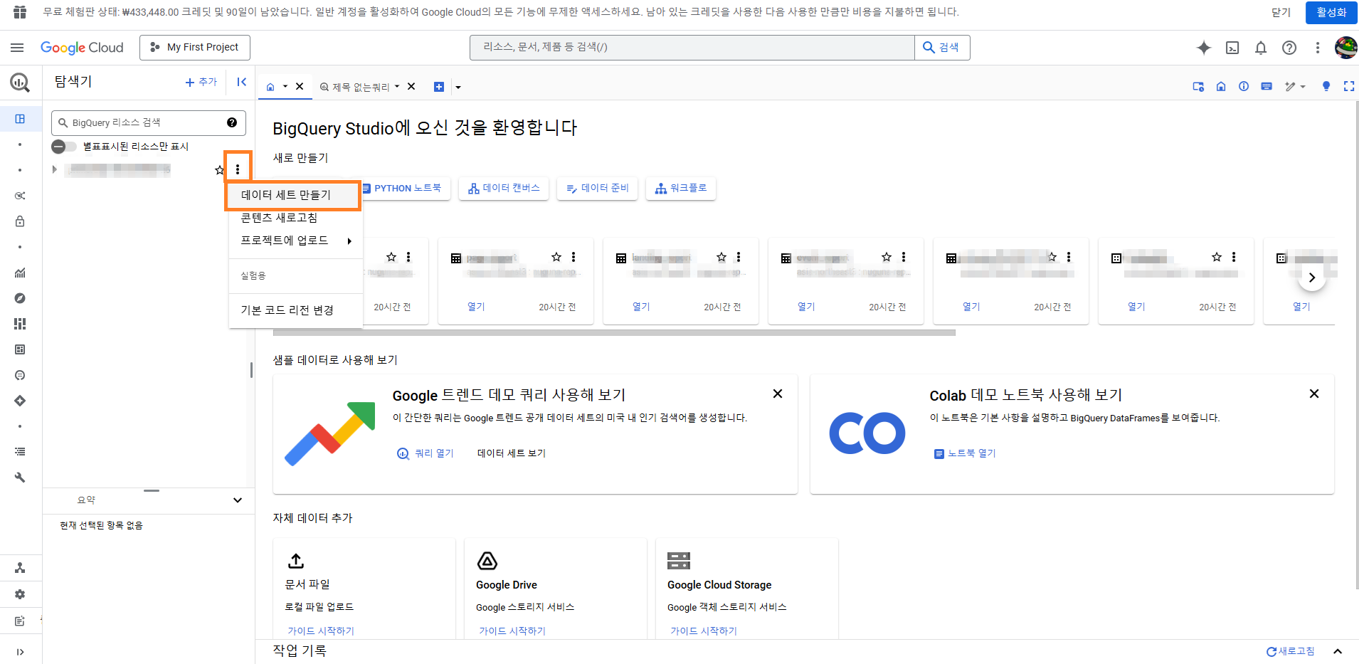Click the 데이터 캔버스 button
This screenshot has width=1359, height=664.
504,189
